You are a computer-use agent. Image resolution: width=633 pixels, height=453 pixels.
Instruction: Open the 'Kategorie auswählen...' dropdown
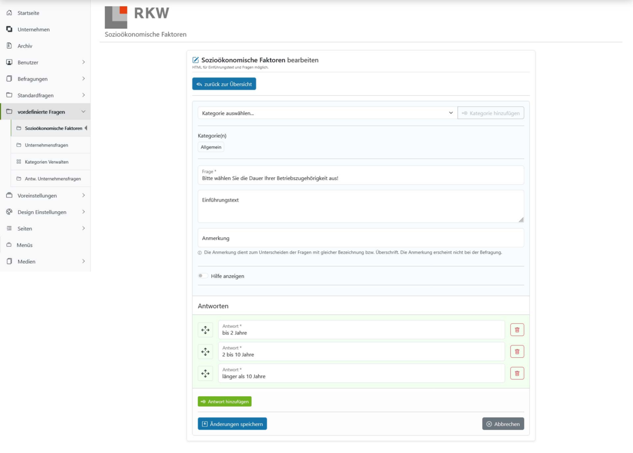point(327,113)
